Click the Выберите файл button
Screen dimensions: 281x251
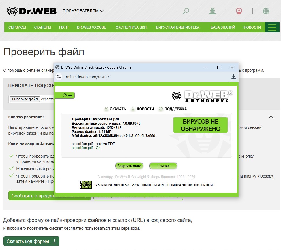[x=25, y=99]
